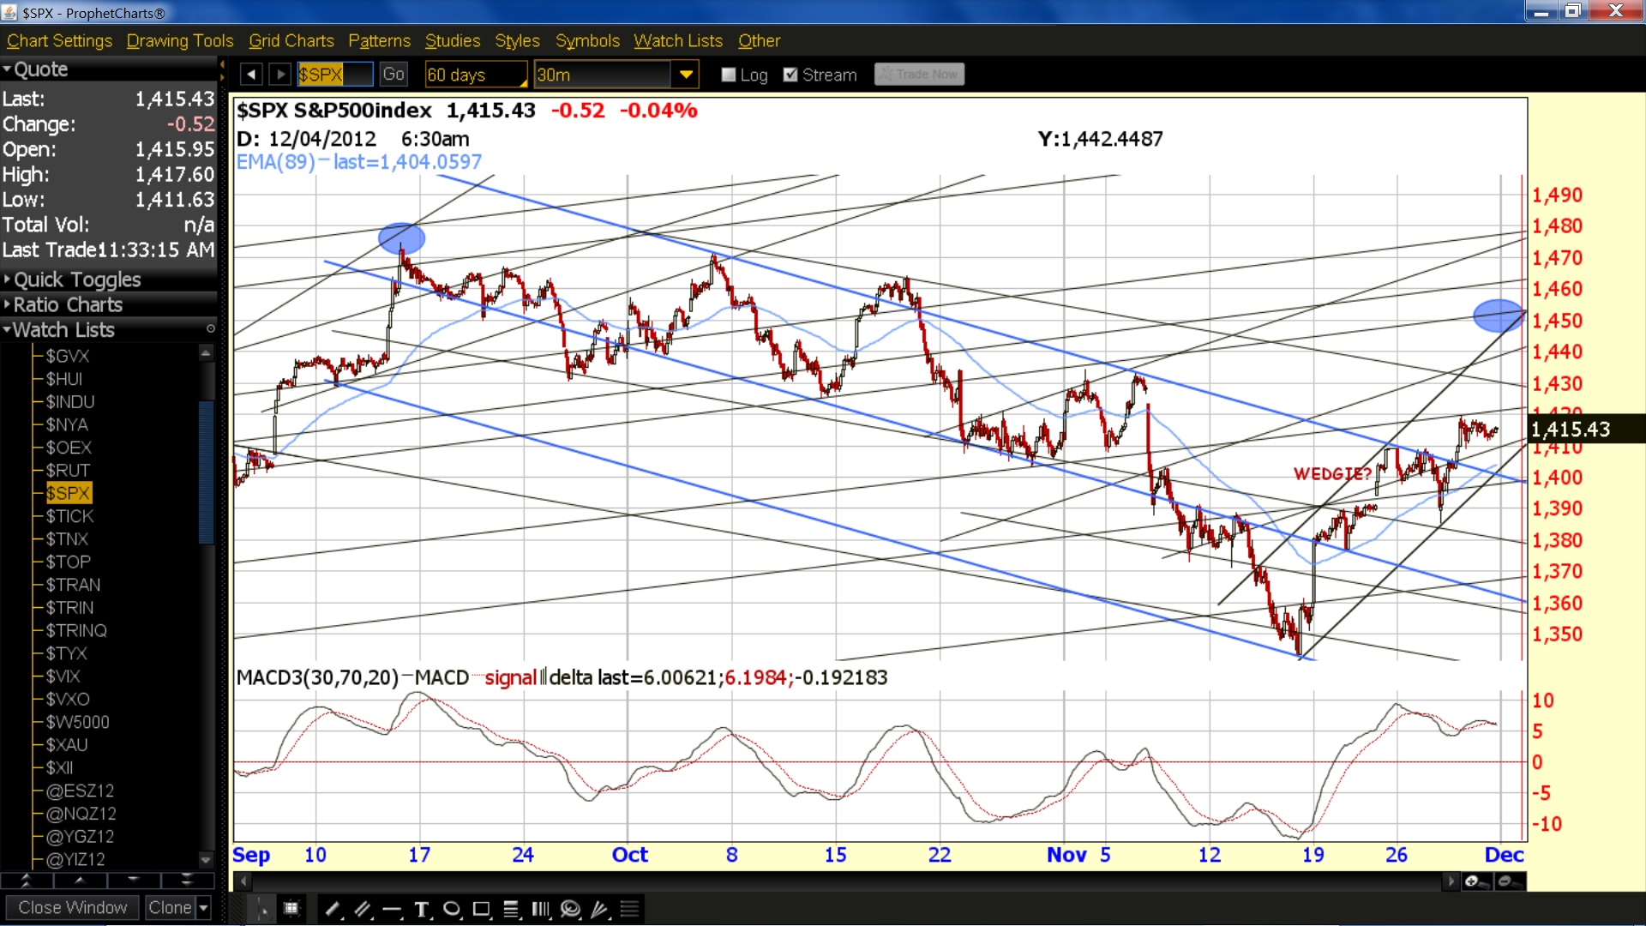Open the Drawing Tools menu

(x=180, y=40)
